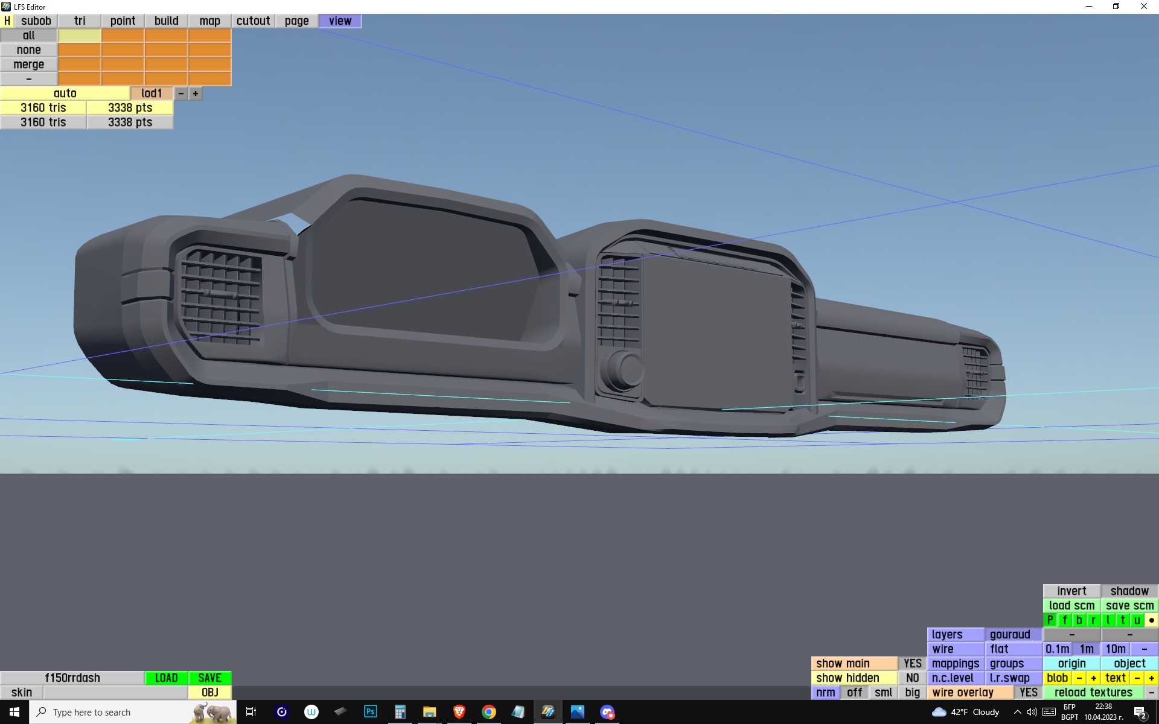Increase blob size with plus button

coord(1093,678)
